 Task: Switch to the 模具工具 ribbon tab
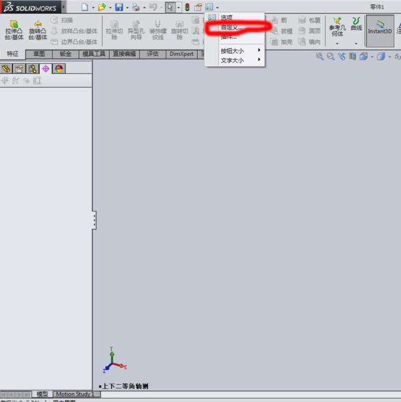94,54
